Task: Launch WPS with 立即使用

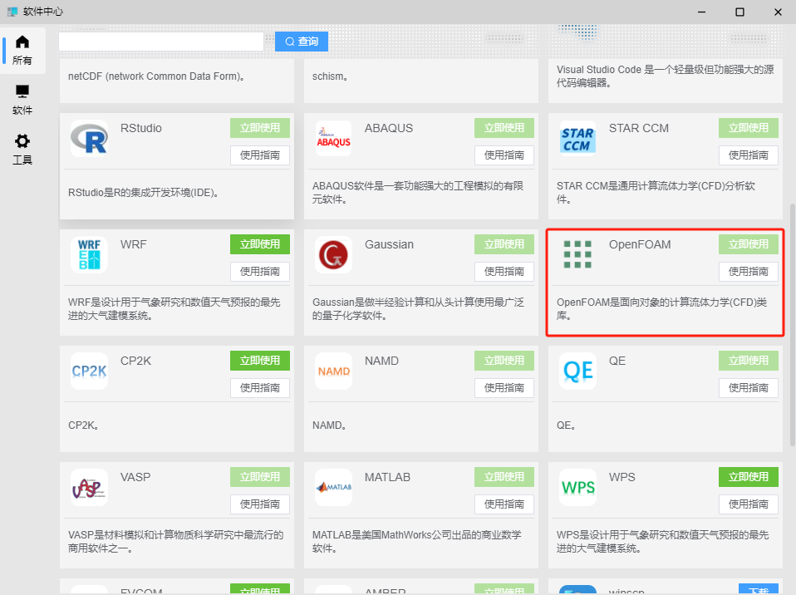Action: coord(749,477)
